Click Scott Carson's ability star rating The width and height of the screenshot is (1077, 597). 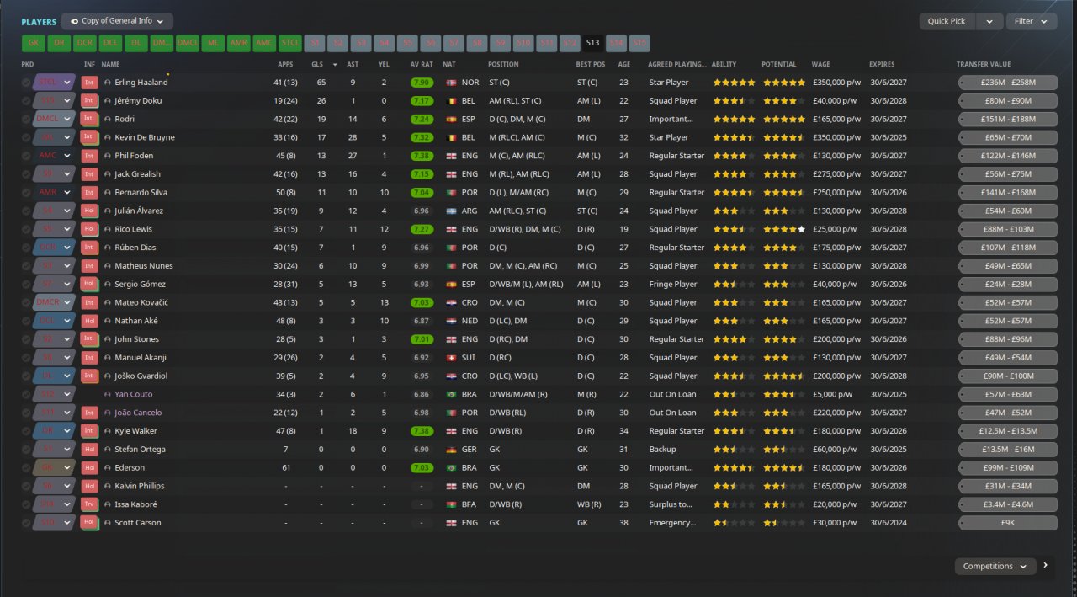734,523
